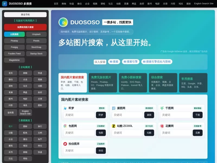Open the 域名 item in top navigation

[181, 4]
